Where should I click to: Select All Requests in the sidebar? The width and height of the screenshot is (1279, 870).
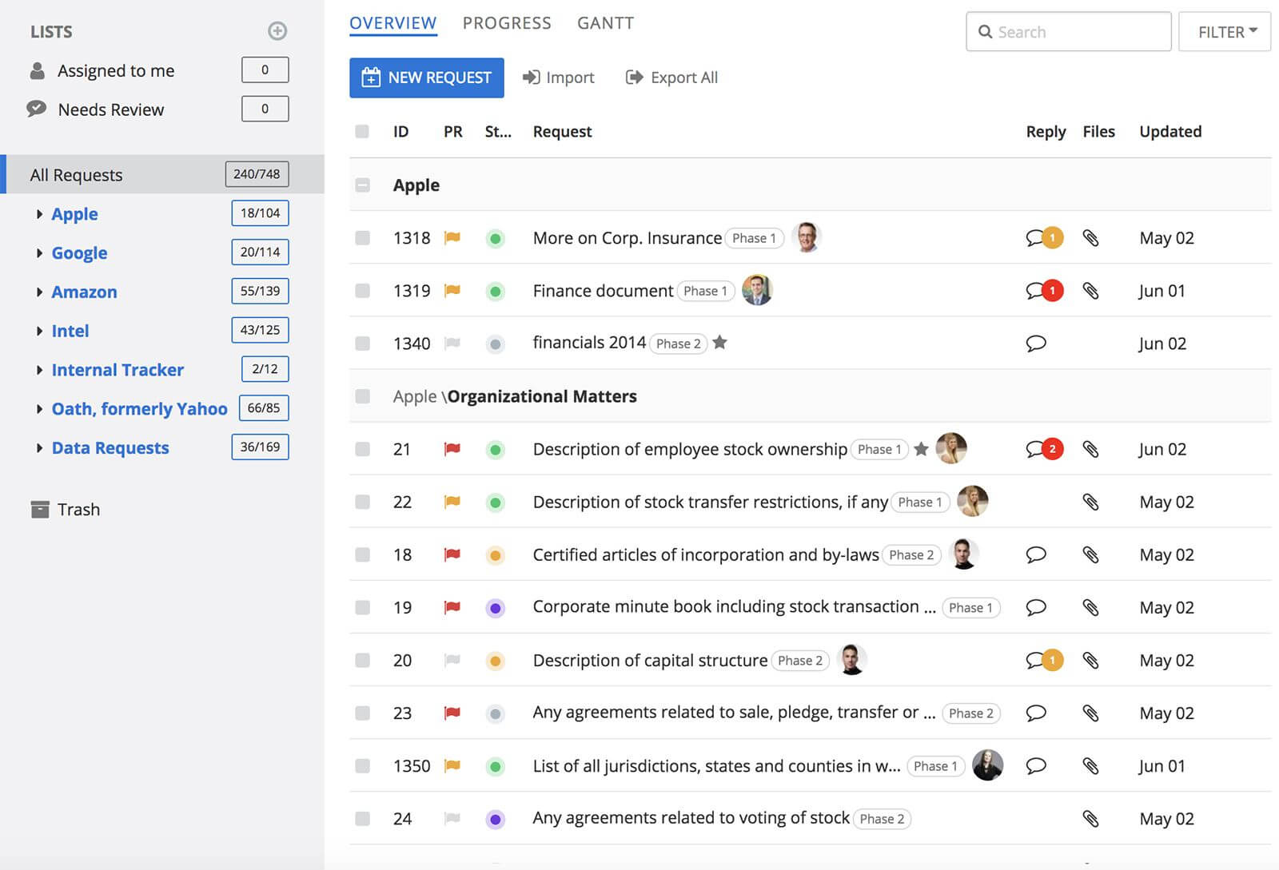162,174
